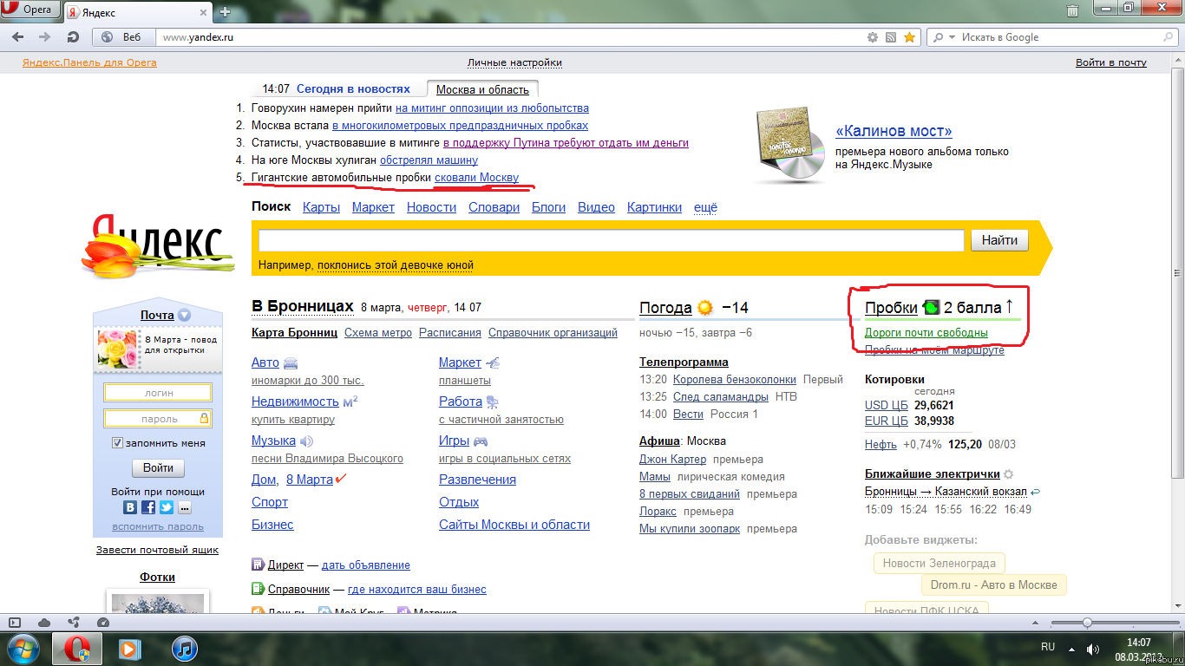1185x666 pixels.
Task: Reload the page with the refresh button
Action: tap(73, 37)
